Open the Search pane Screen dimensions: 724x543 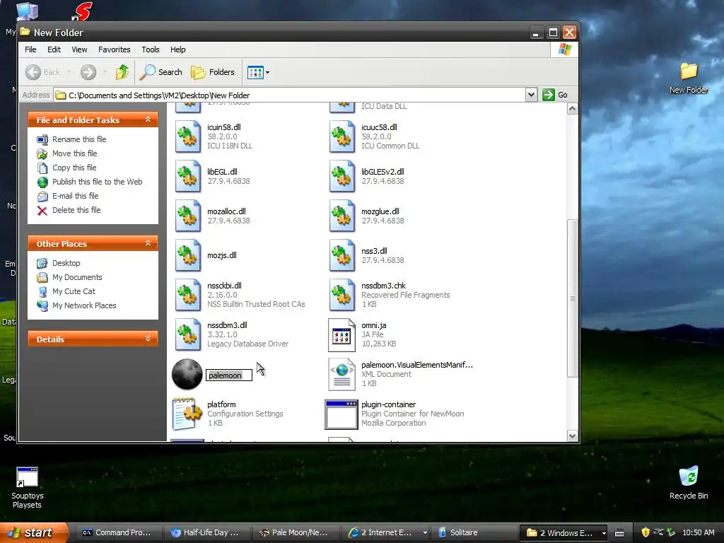(x=160, y=72)
